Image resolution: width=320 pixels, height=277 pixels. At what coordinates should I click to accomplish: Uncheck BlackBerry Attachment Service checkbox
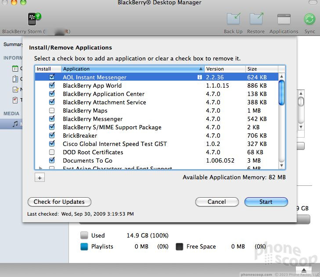(x=52, y=102)
